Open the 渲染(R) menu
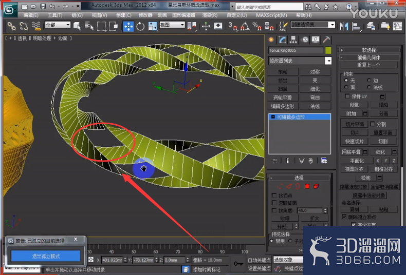This screenshot has height=275, width=406. [210, 15]
